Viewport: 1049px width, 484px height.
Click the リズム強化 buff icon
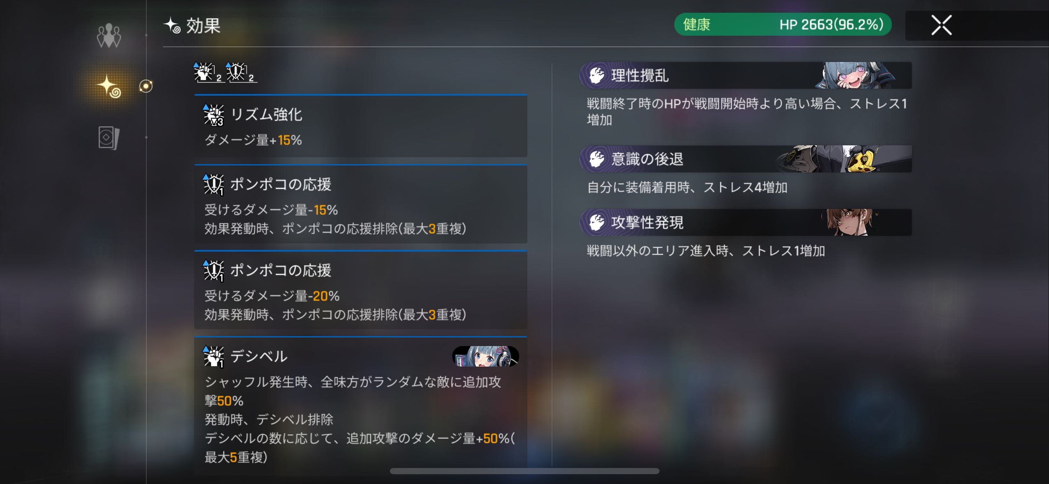213,115
